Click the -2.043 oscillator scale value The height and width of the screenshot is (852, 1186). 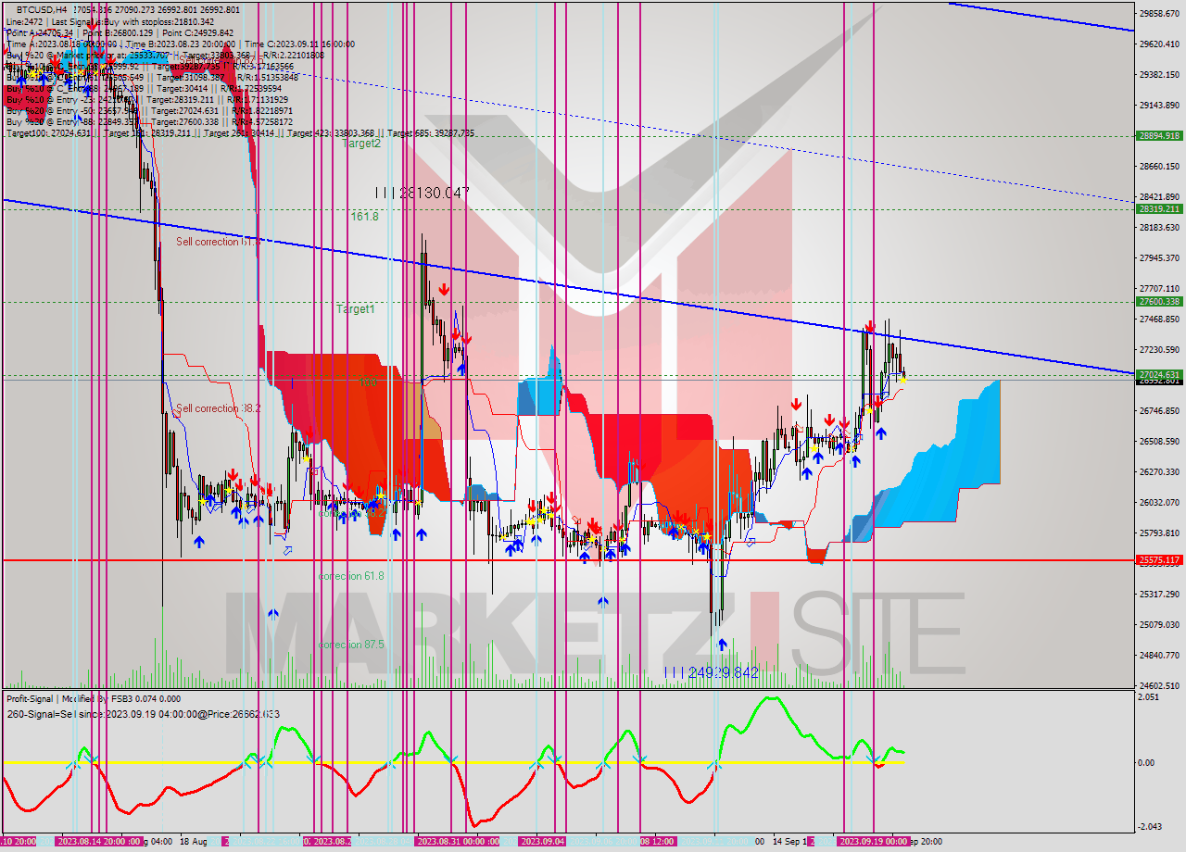click(x=1150, y=827)
